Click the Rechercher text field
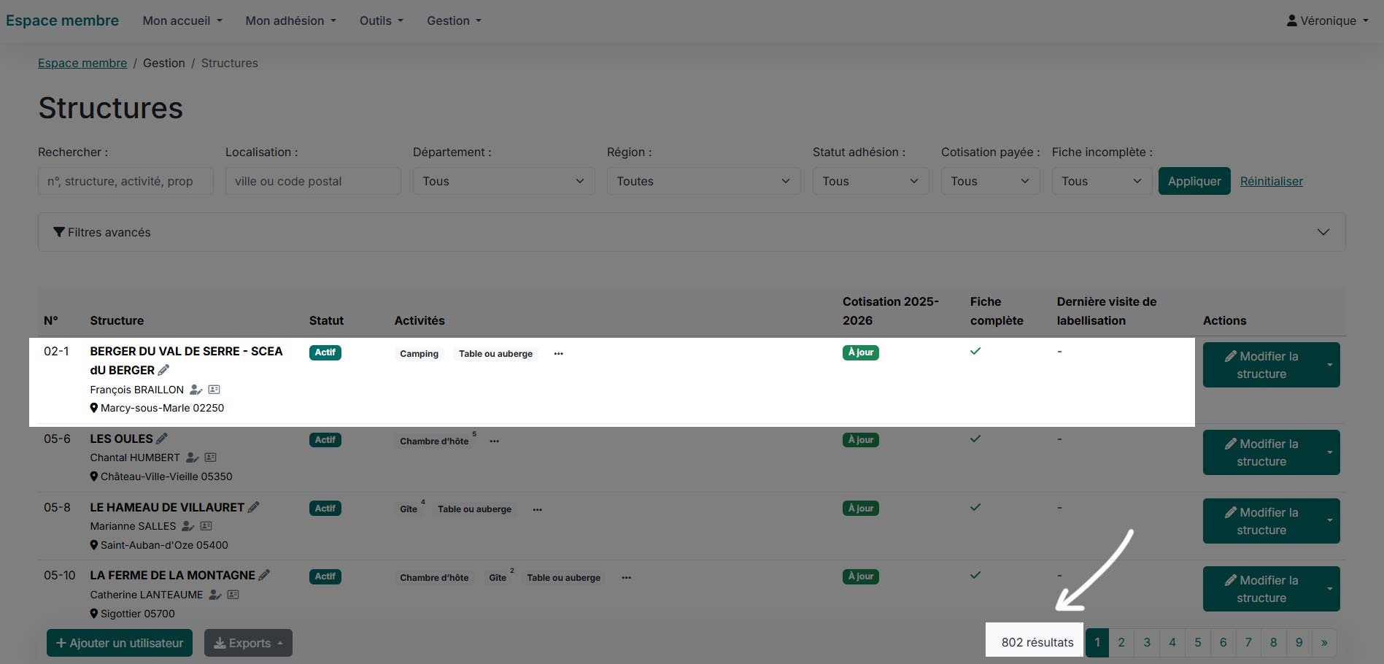1384x664 pixels. tap(125, 181)
